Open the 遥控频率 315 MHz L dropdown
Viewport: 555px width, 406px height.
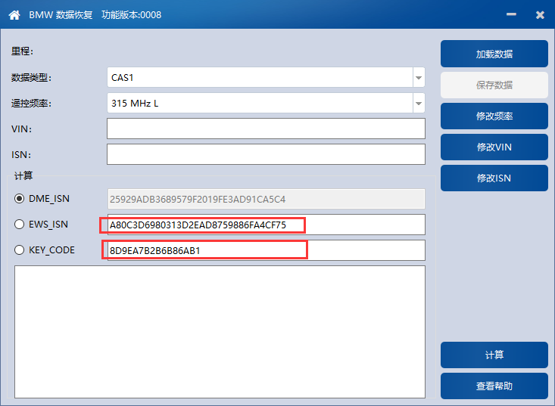[x=419, y=103]
